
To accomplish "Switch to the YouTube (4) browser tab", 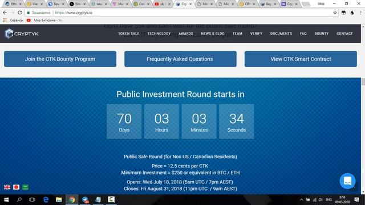I will click(x=163, y=4).
